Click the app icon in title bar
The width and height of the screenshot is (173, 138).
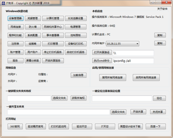(x=3, y=3)
